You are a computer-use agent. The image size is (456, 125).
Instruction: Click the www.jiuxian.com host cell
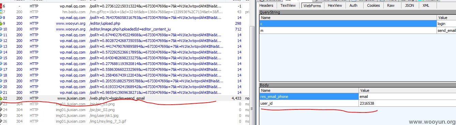pyautogui.click(x=71, y=98)
